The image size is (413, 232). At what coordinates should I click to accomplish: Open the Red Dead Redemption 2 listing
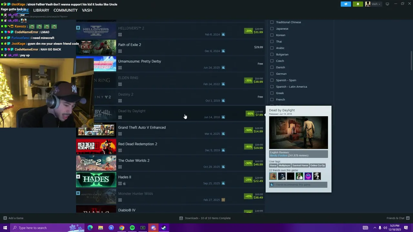170,146
